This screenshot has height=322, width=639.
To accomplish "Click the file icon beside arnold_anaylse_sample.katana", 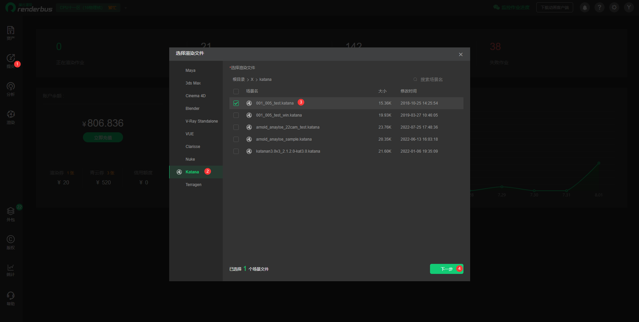I will (249, 139).
